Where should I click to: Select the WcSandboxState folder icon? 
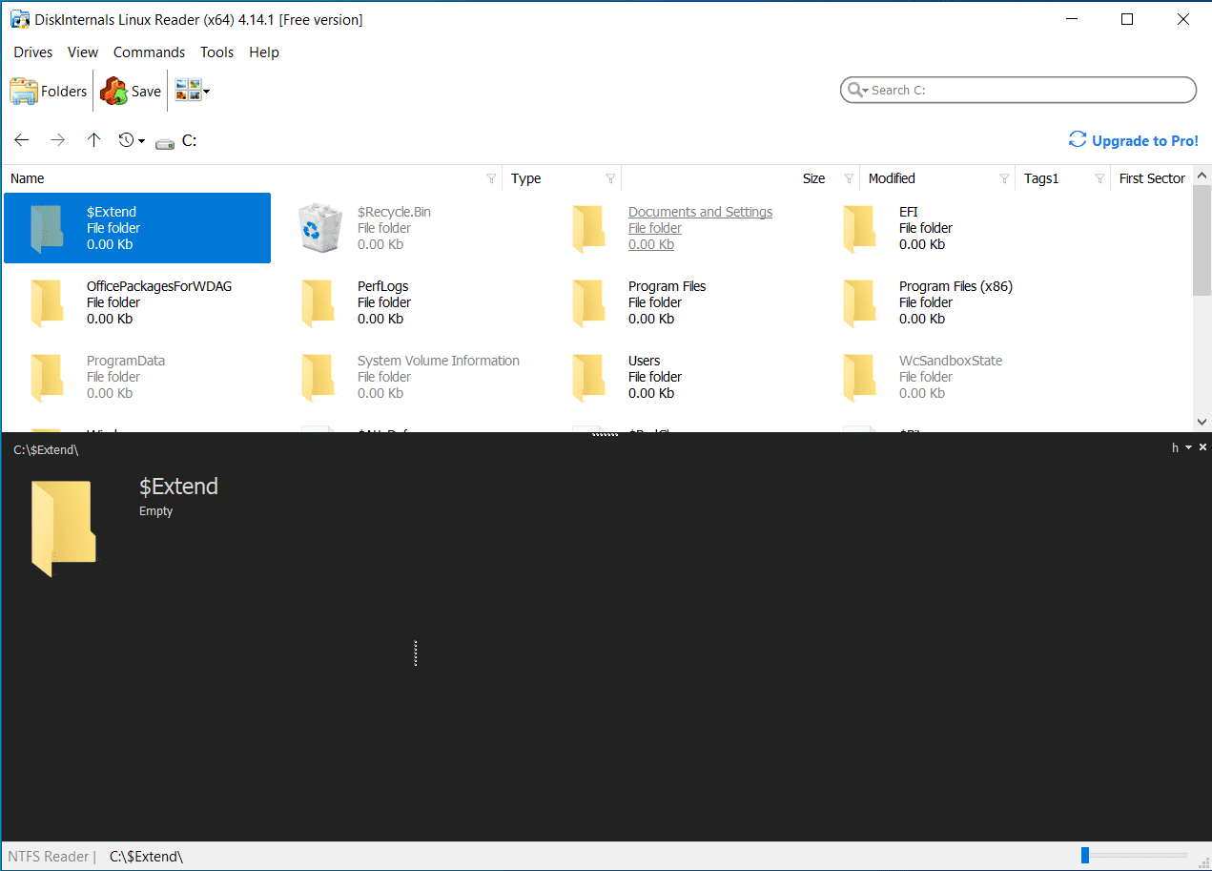(x=859, y=377)
